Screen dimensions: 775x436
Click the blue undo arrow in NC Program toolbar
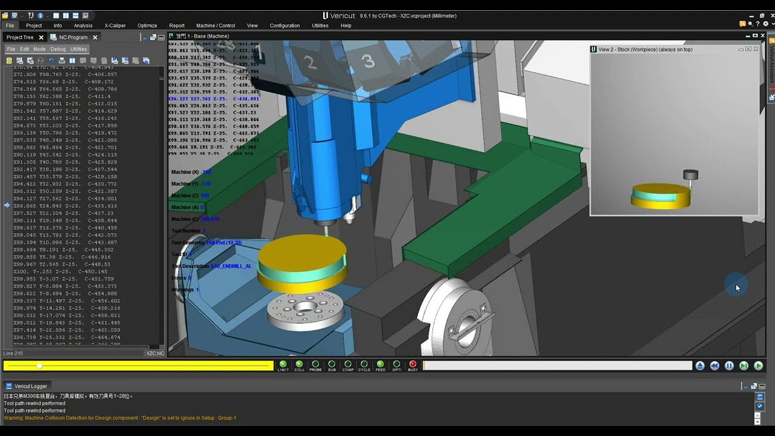click(51, 61)
